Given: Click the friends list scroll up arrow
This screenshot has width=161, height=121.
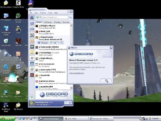Looking at the screenshot, I should tap(71, 25).
